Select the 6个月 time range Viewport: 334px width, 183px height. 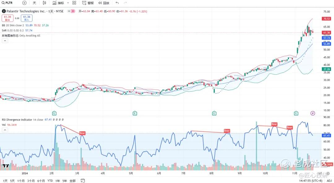(x=41, y=181)
